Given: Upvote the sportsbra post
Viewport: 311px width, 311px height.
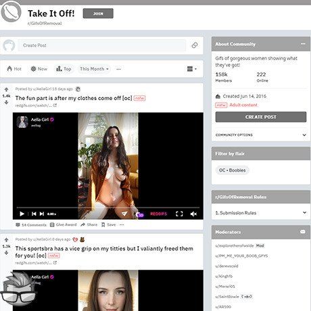Looking at the screenshot, I should pyautogui.click(x=6, y=240).
